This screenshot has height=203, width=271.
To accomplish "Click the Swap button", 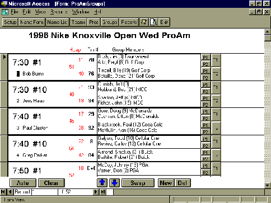I will [x=138, y=183].
